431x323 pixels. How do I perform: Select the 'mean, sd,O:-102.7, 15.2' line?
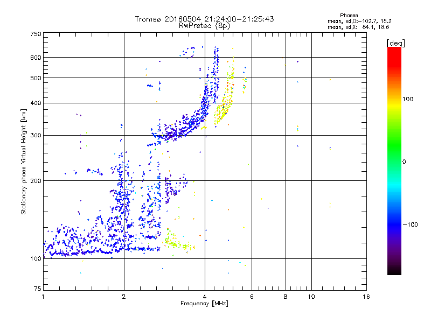[x=359, y=21]
